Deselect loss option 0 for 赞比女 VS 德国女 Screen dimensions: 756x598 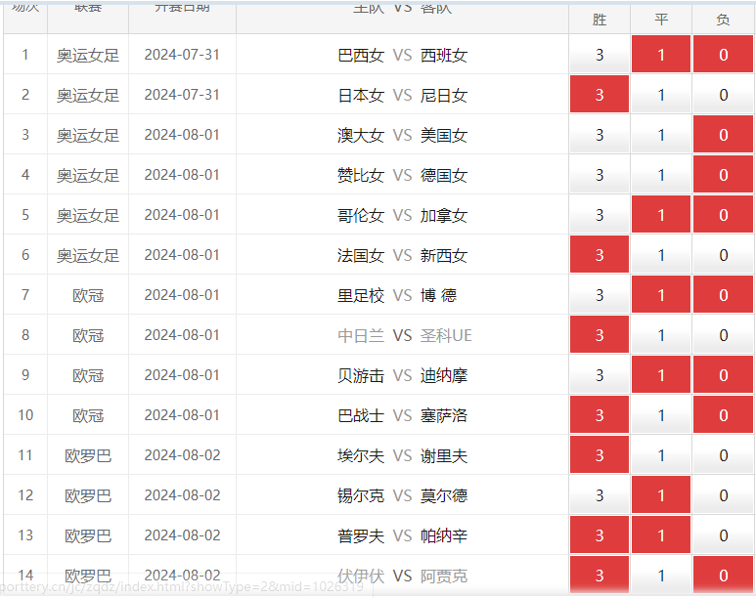(x=723, y=175)
